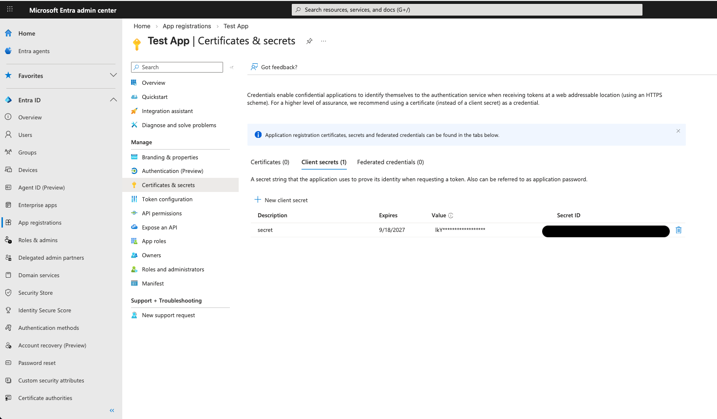Focus the resource menu Search field
The image size is (717, 419).
point(180,67)
